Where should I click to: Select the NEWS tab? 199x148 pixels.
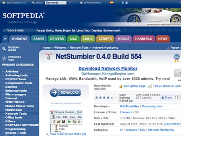click(163, 39)
